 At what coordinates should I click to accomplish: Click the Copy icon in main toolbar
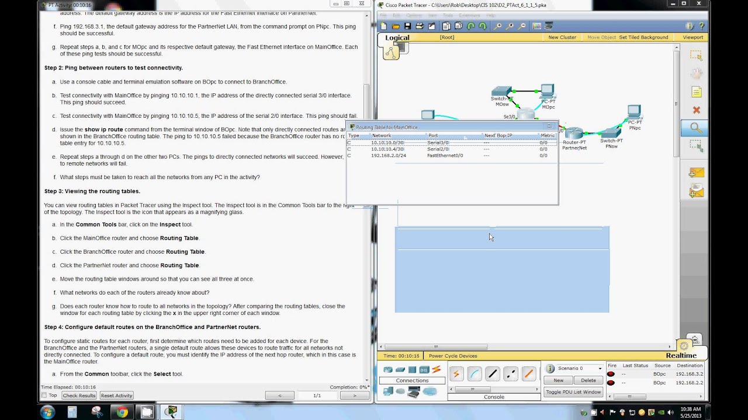click(x=446, y=26)
